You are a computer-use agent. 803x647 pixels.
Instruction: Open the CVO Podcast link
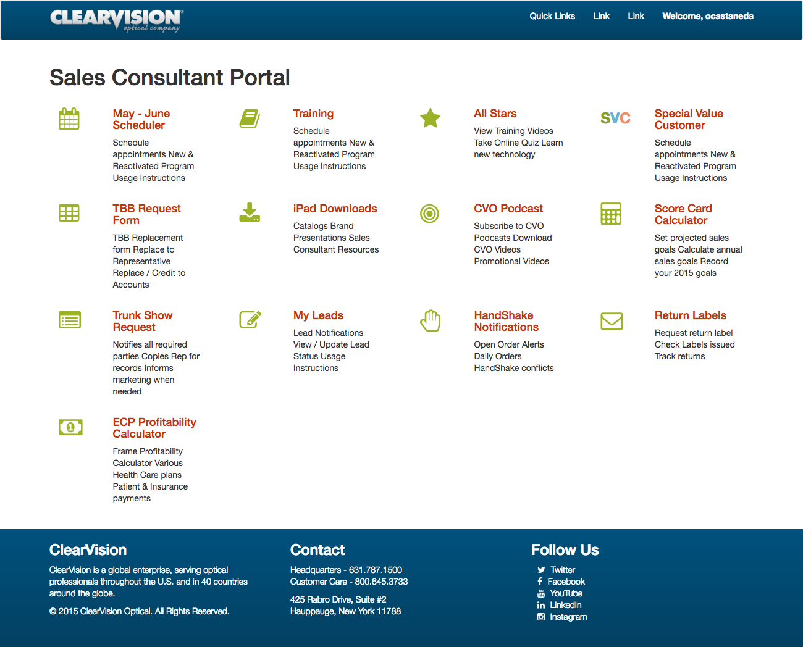pos(508,209)
